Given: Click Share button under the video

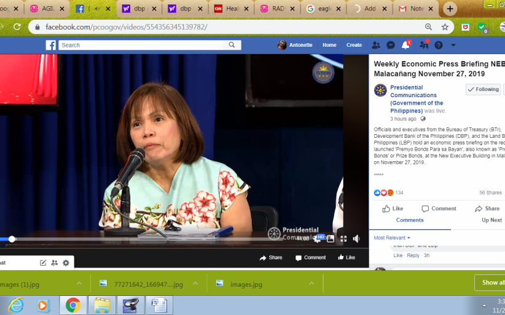Looking at the screenshot, I should pos(271,258).
